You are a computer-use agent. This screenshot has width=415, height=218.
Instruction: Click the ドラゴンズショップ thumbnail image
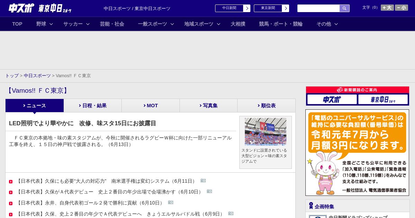(317, 217)
